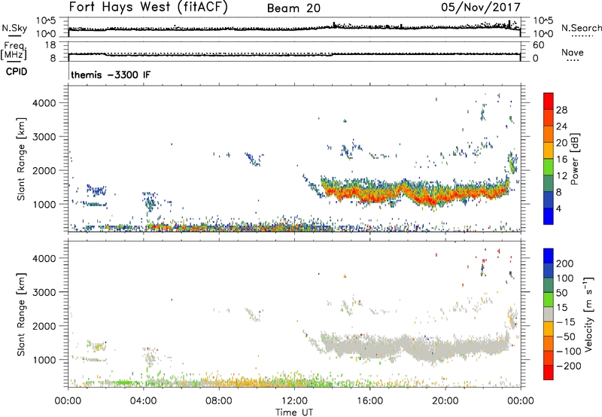Click the 'CPID' row label

[x=17, y=72]
